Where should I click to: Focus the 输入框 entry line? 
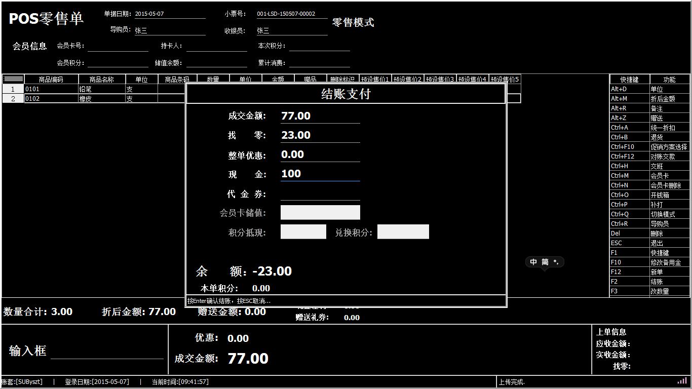[x=107, y=352]
